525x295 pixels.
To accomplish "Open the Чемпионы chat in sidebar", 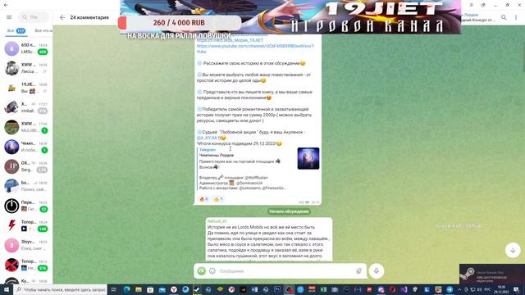I will (x=26, y=147).
